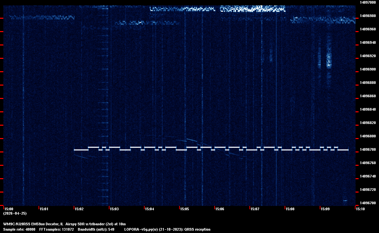This screenshot has height=233, width=379.
Task: Click the bright signal burst near 14096910
Action: tap(329, 60)
